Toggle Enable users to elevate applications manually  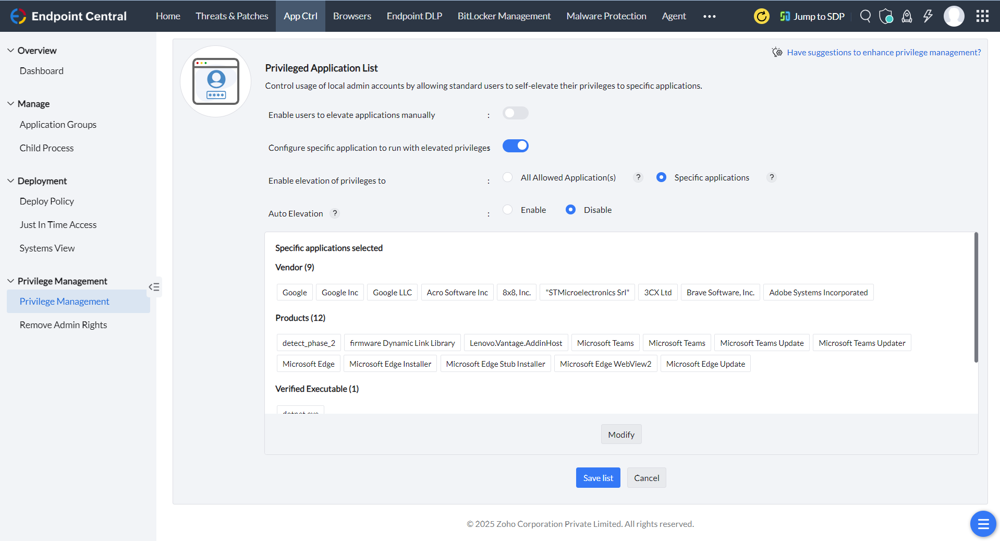click(516, 113)
